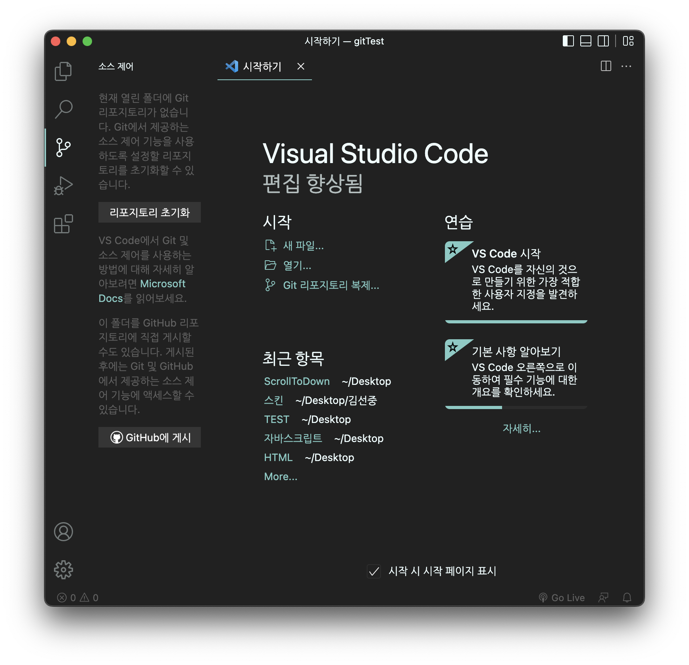This screenshot has width=689, height=665.
Task: Click the 소스 제어 panel title
Action: pyautogui.click(x=116, y=66)
